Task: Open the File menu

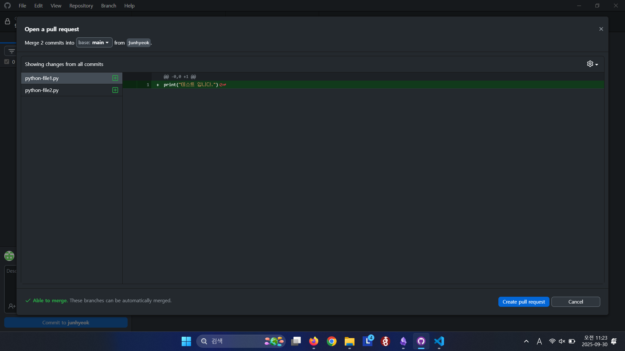Action: (22, 6)
